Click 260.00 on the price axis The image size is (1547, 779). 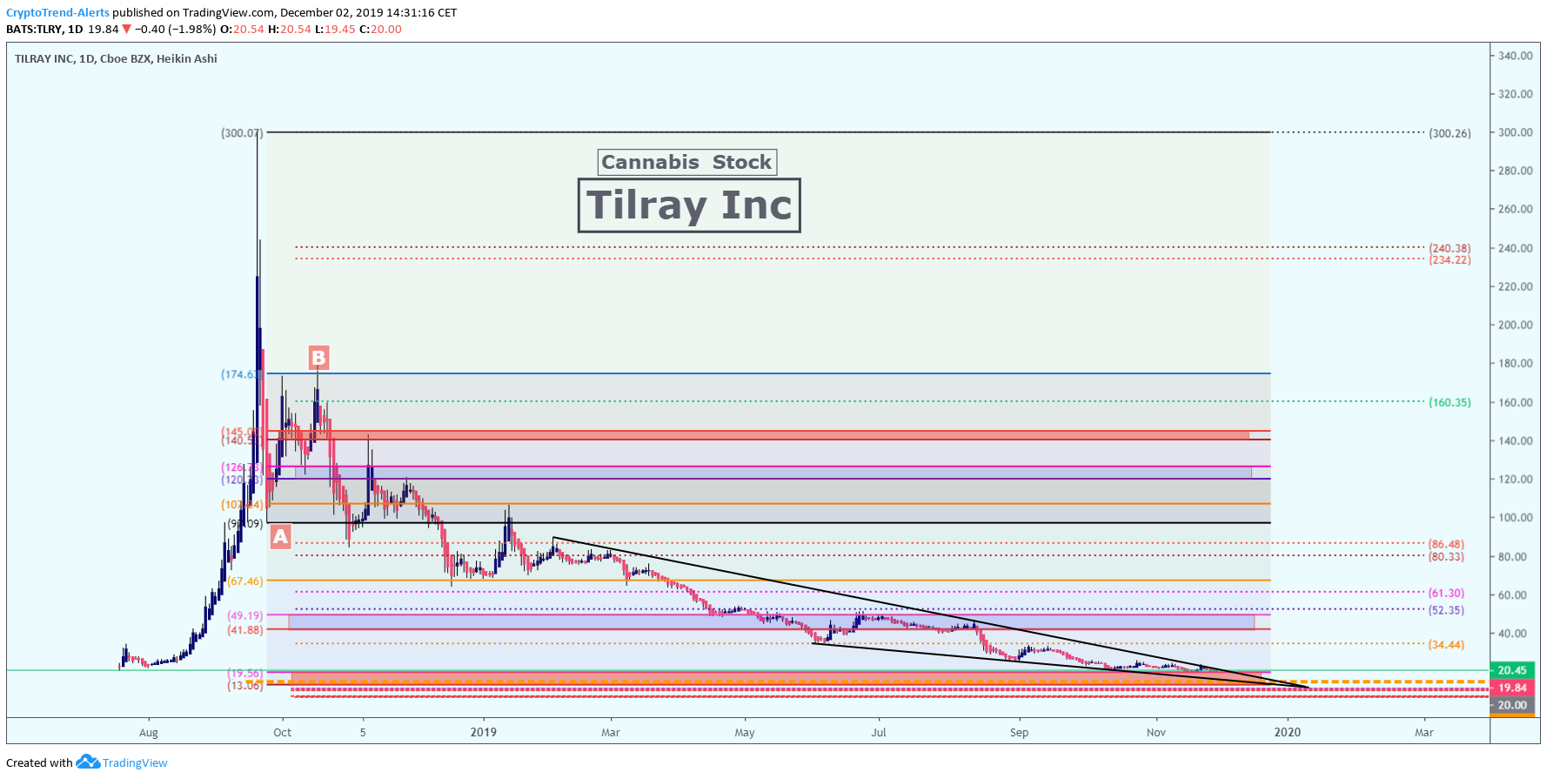point(1515,209)
